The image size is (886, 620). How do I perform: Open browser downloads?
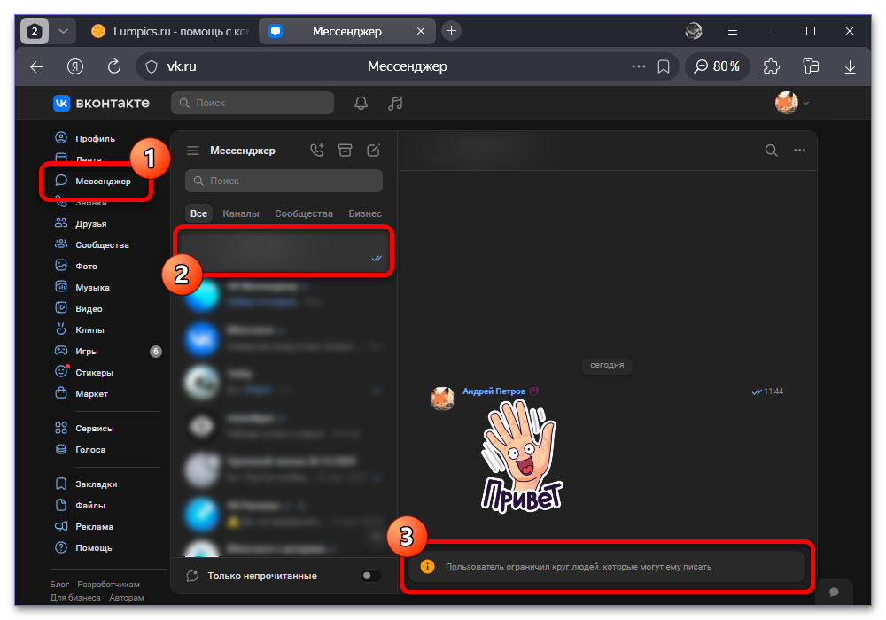click(850, 66)
